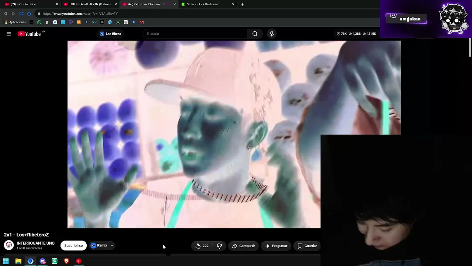The width and height of the screenshot is (472, 266).
Task: Open the Discord taskbar icon
Action: (42, 261)
